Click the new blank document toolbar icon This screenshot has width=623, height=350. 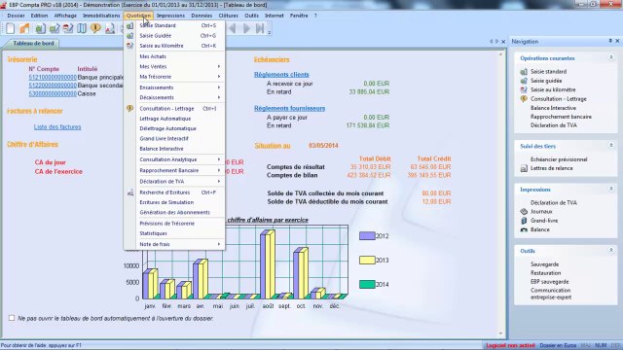[11, 28]
